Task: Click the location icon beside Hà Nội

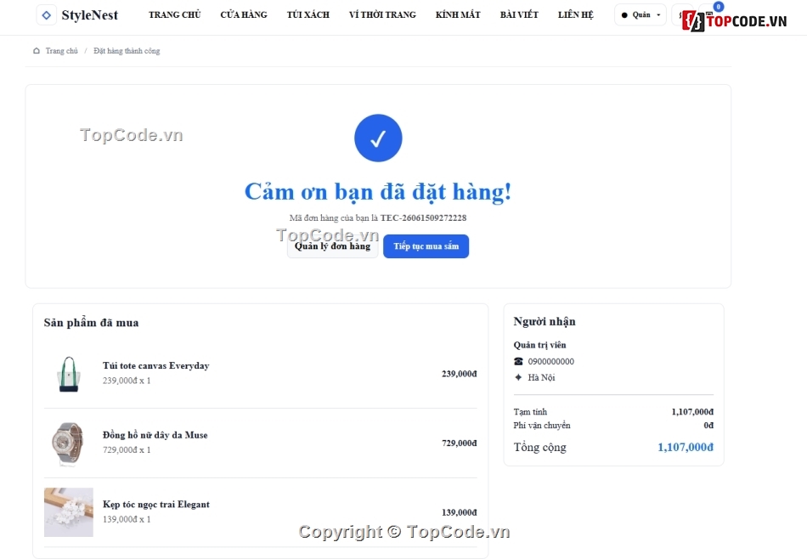Action: pyautogui.click(x=518, y=377)
